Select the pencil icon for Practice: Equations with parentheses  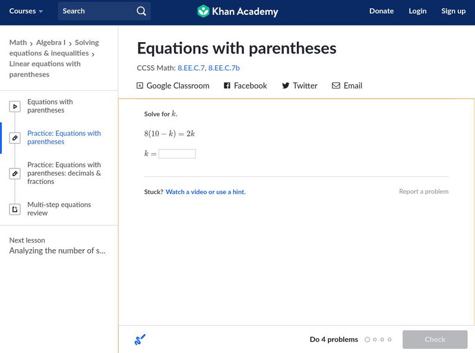tap(14, 138)
